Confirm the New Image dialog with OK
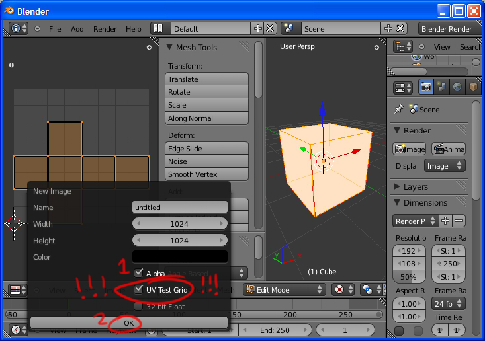This screenshot has height=341, width=485. [x=128, y=323]
